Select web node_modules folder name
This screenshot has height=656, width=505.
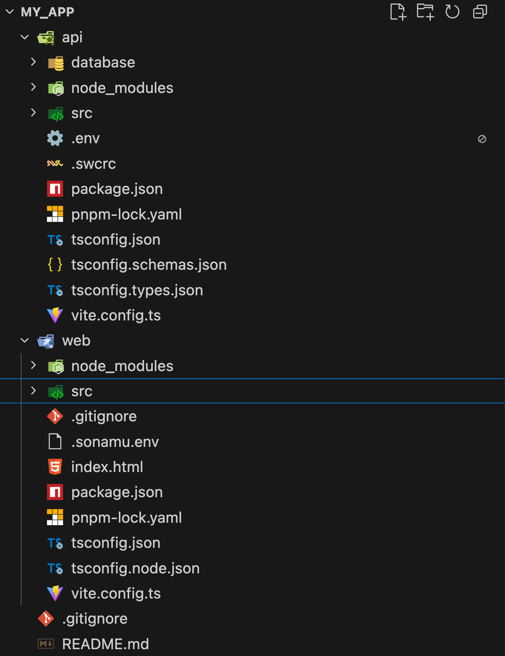coord(122,366)
